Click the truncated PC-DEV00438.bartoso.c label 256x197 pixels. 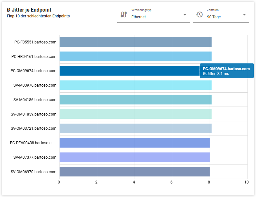click(x=33, y=143)
